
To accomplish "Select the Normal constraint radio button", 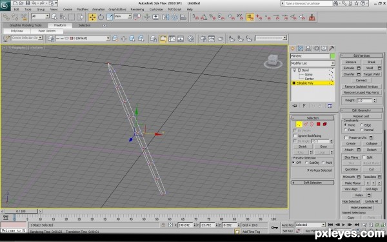I will [x=362, y=130].
